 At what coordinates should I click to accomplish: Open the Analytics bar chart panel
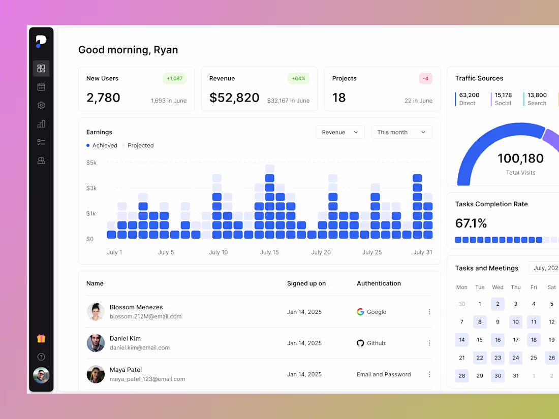[41, 123]
